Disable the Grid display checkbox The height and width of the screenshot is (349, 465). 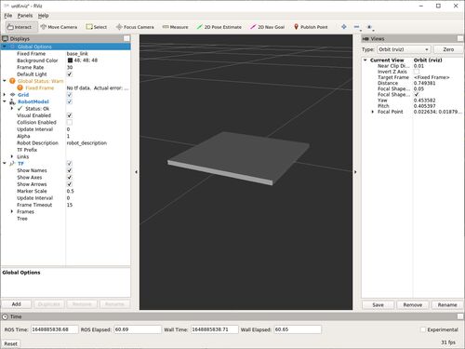tap(70, 95)
